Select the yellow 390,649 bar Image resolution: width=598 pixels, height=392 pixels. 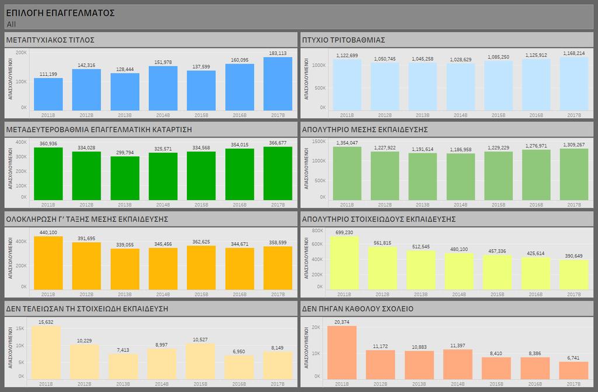click(574, 275)
